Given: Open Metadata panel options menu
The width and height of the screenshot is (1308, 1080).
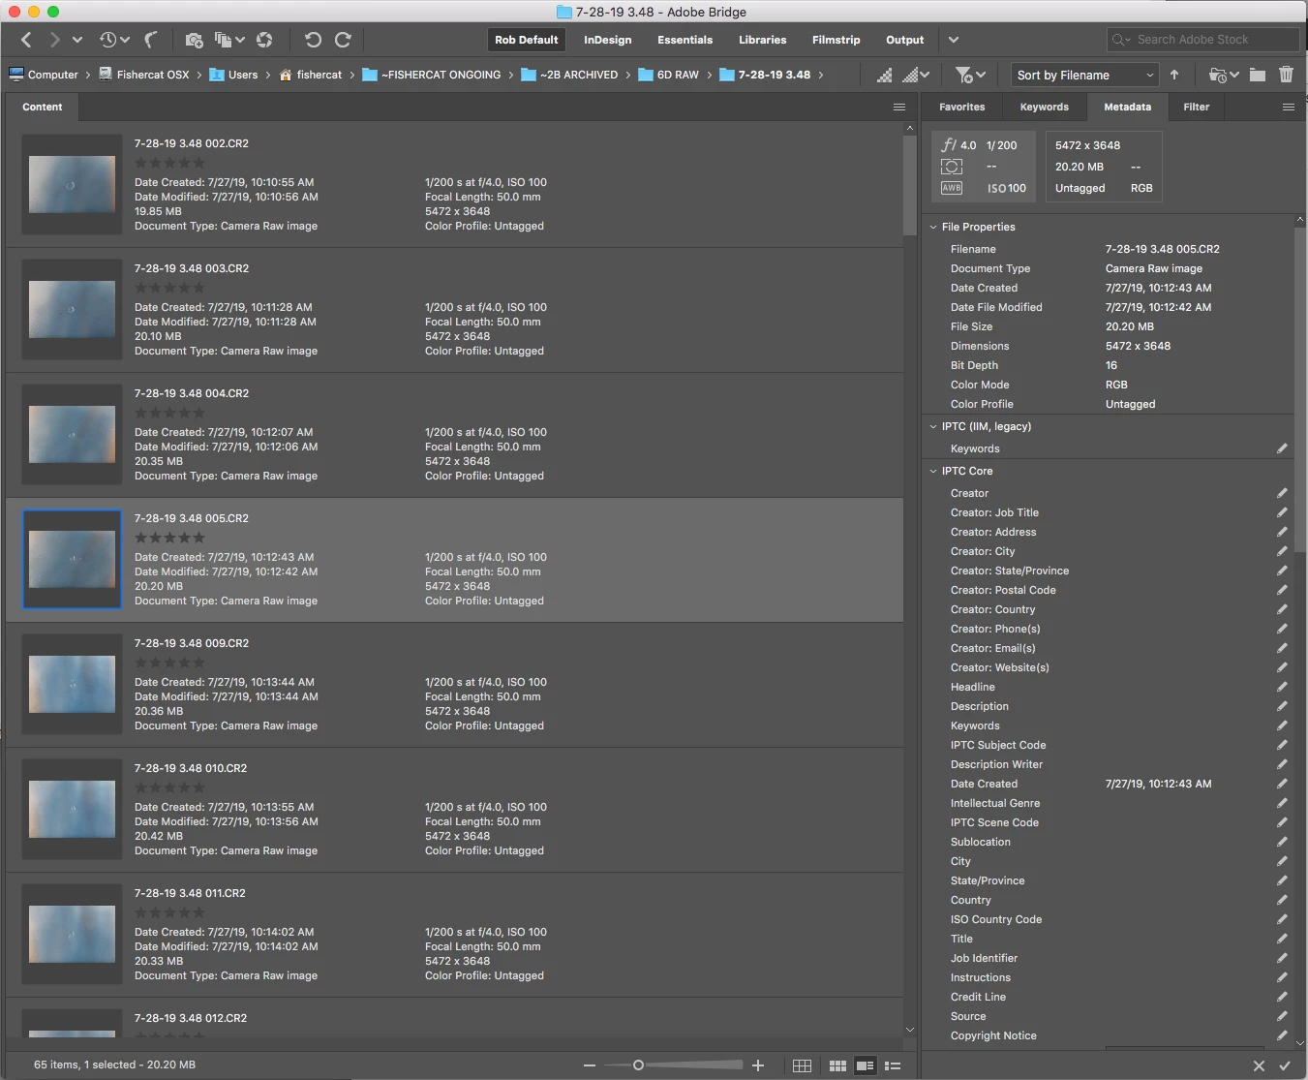Looking at the screenshot, I should pyautogui.click(x=1289, y=108).
